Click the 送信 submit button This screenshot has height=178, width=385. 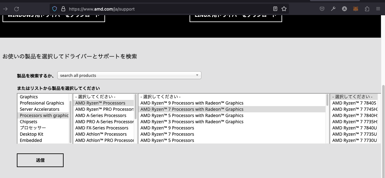pos(40,160)
